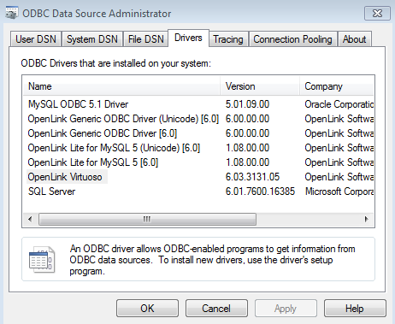Click the left scroll arrow
Screen dimensions: 395x324
click(x=30, y=219)
